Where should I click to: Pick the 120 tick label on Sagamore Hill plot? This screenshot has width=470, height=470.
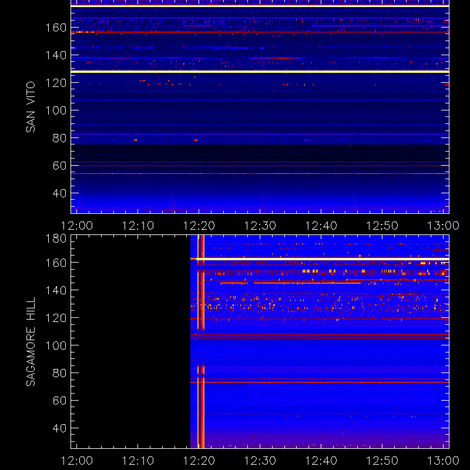tap(56, 318)
